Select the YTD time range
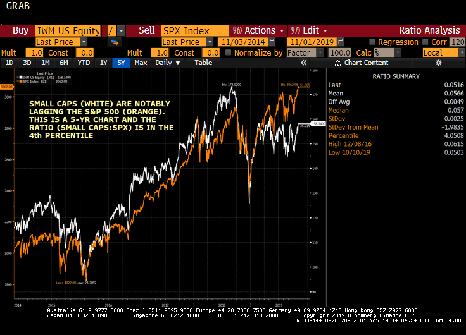The width and height of the screenshot is (466, 335). (x=84, y=63)
